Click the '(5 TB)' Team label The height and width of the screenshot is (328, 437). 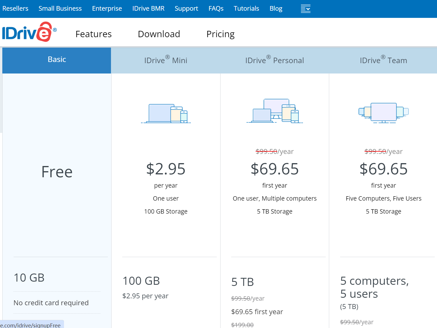point(349,307)
